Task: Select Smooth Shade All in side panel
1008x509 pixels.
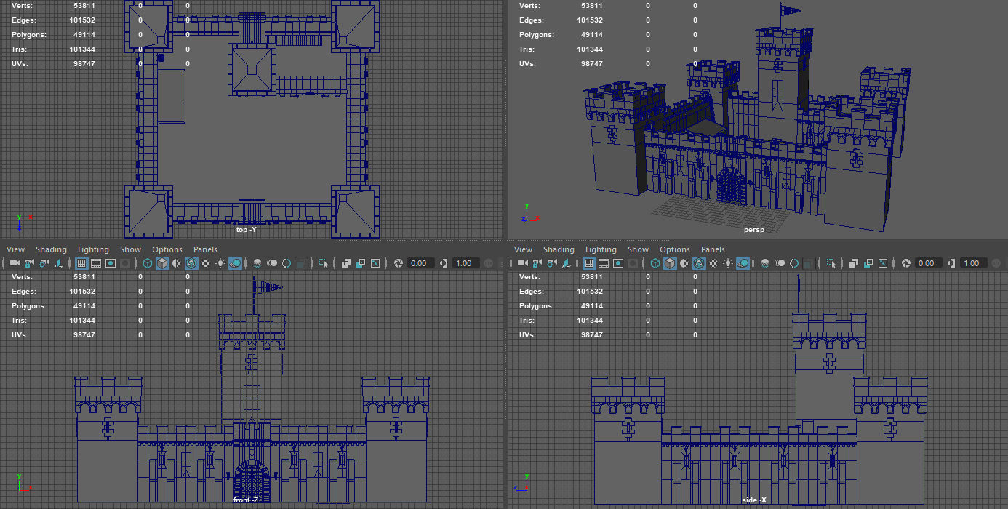Action: coord(671,263)
